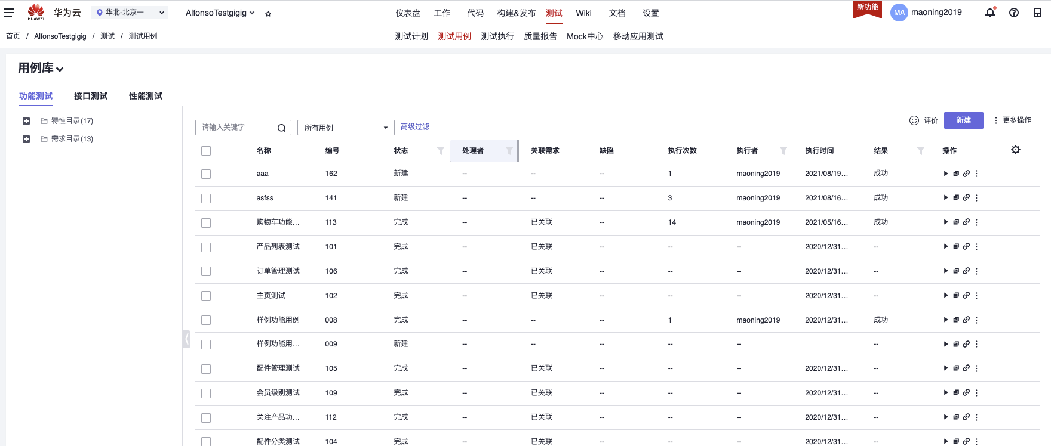Click the 评价 link
The image size is (1051, 446).
(x=931, y=120)
